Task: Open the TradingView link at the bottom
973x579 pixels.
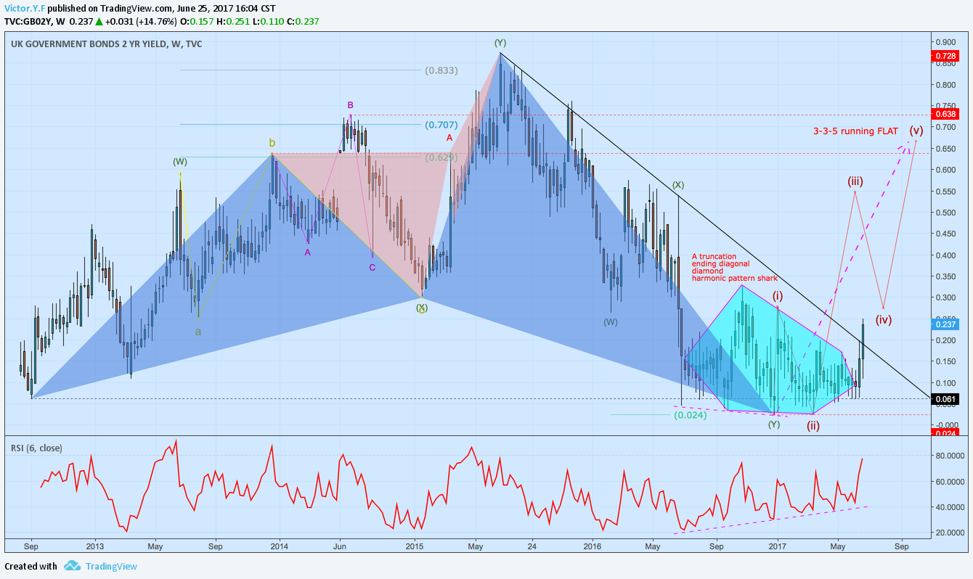Action: 111,567
